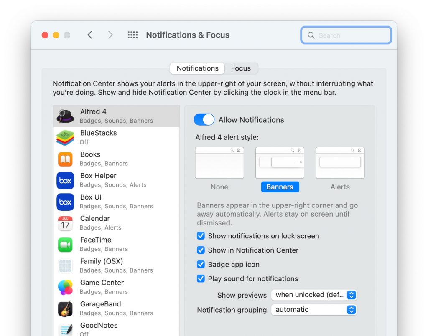Click the Family (OSX) app icon

(x=65, y=266)
